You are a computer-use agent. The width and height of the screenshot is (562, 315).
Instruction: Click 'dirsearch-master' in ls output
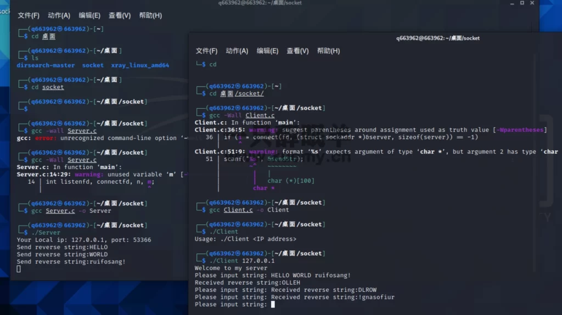(46, 65)
